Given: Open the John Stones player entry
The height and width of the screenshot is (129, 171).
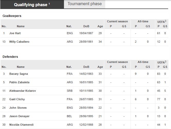Looking at the screenshot, I should (18, 108).
